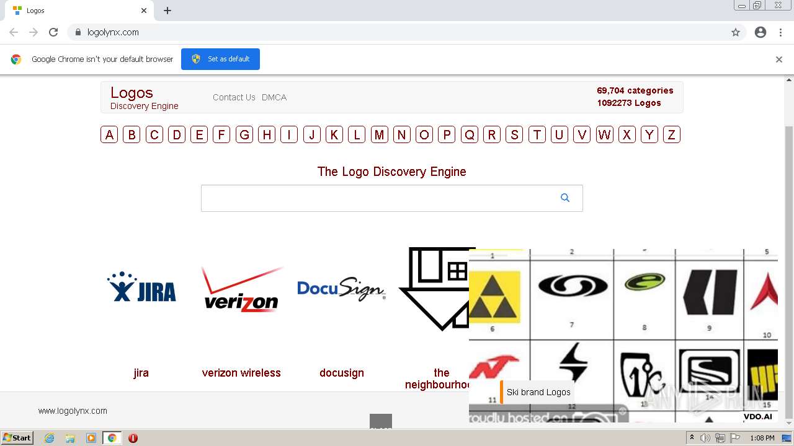Open the docusign logo link
The width and height of the screenshot is (794, 446).
pos(342,373)
